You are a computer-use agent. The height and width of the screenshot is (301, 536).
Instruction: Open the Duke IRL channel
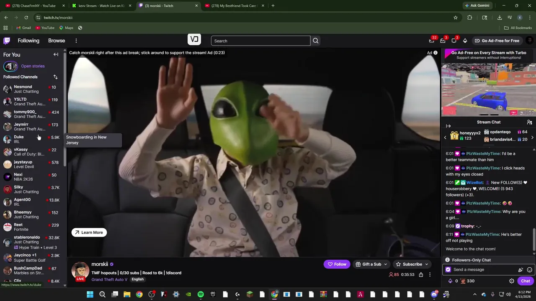pyautogui.click(x=31, y=139)
